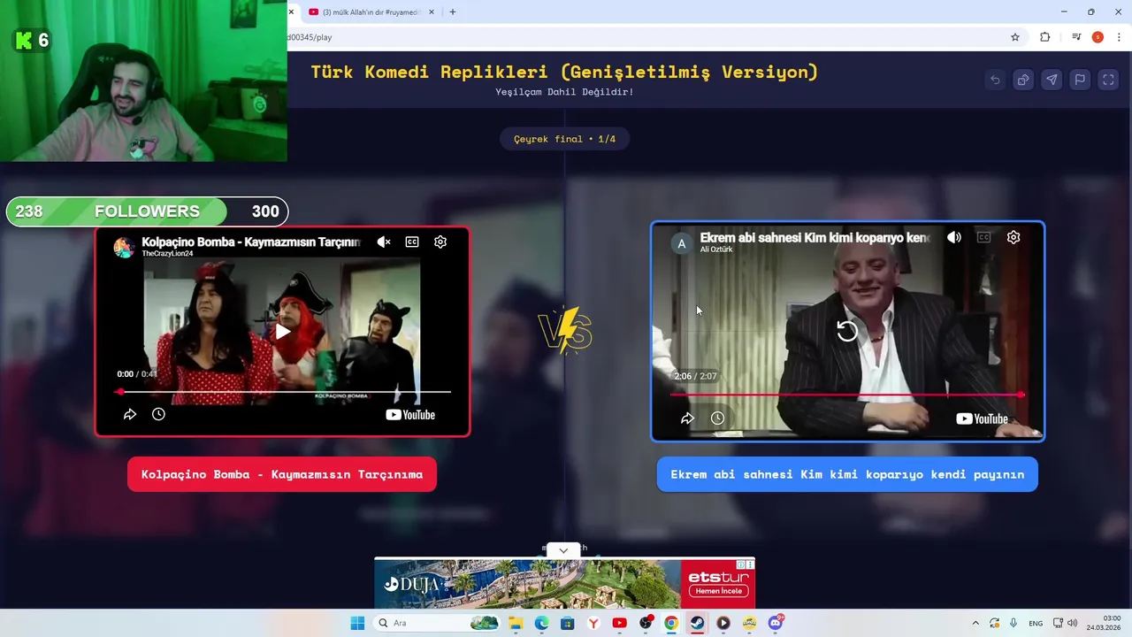Mute the Ekrem abi video volume icon

(x=954, y=237)
